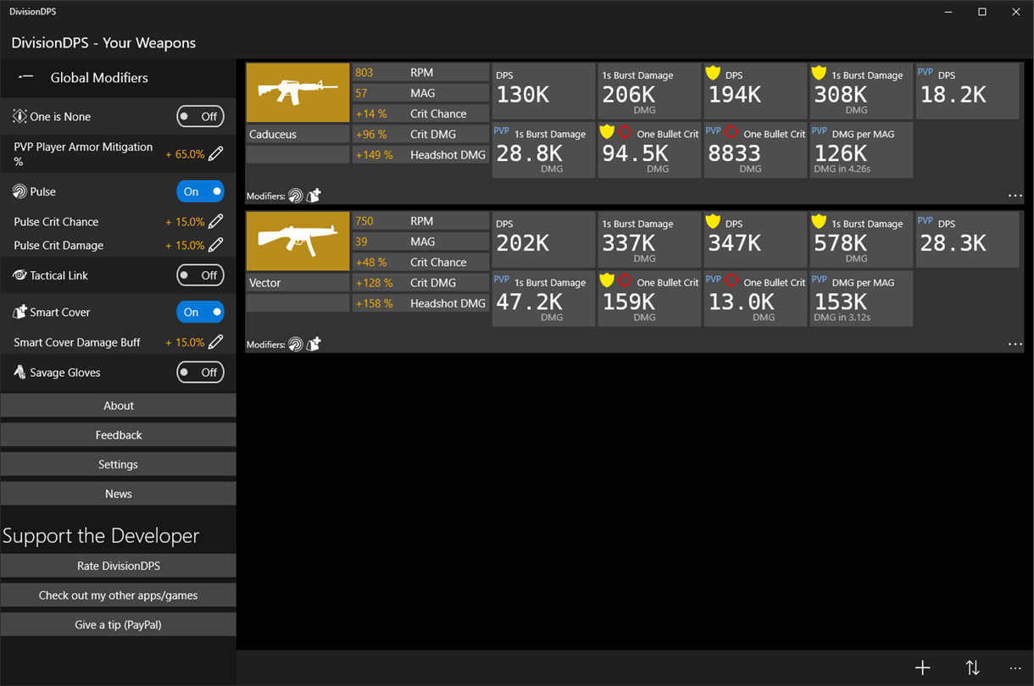This screenshot has width=1034, height=686.
Task: Select Caduceus 57 MAG row
Action: (420, 93)
